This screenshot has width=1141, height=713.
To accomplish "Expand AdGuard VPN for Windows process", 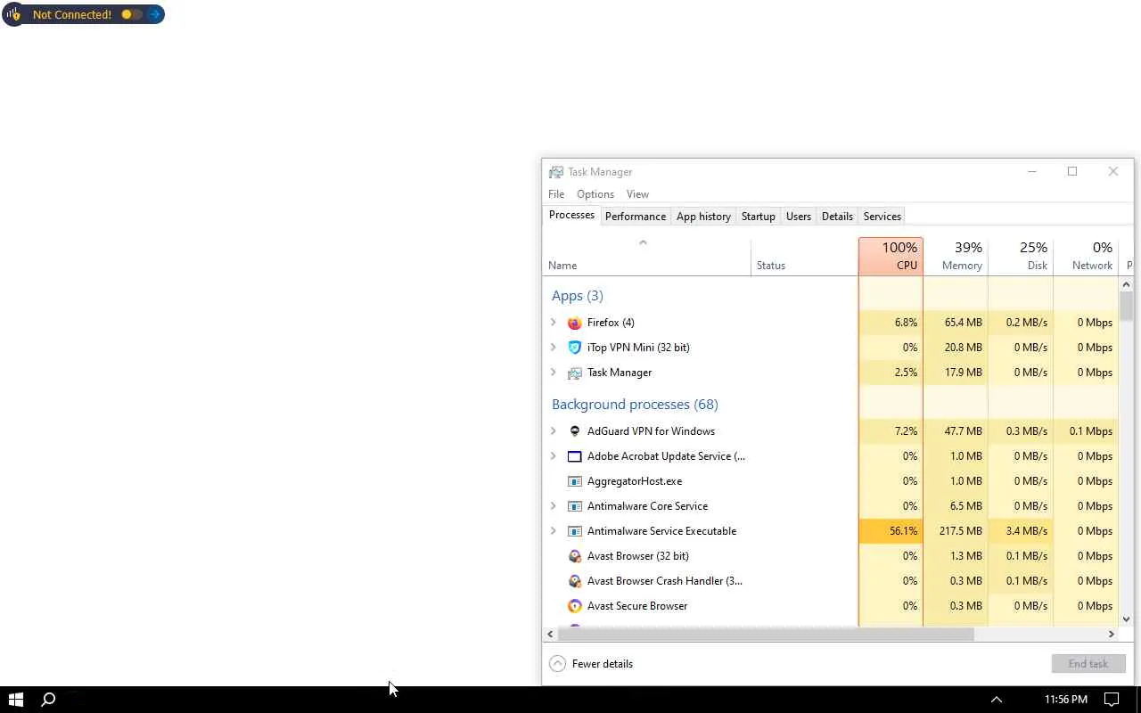I will [x=554, y=431].
